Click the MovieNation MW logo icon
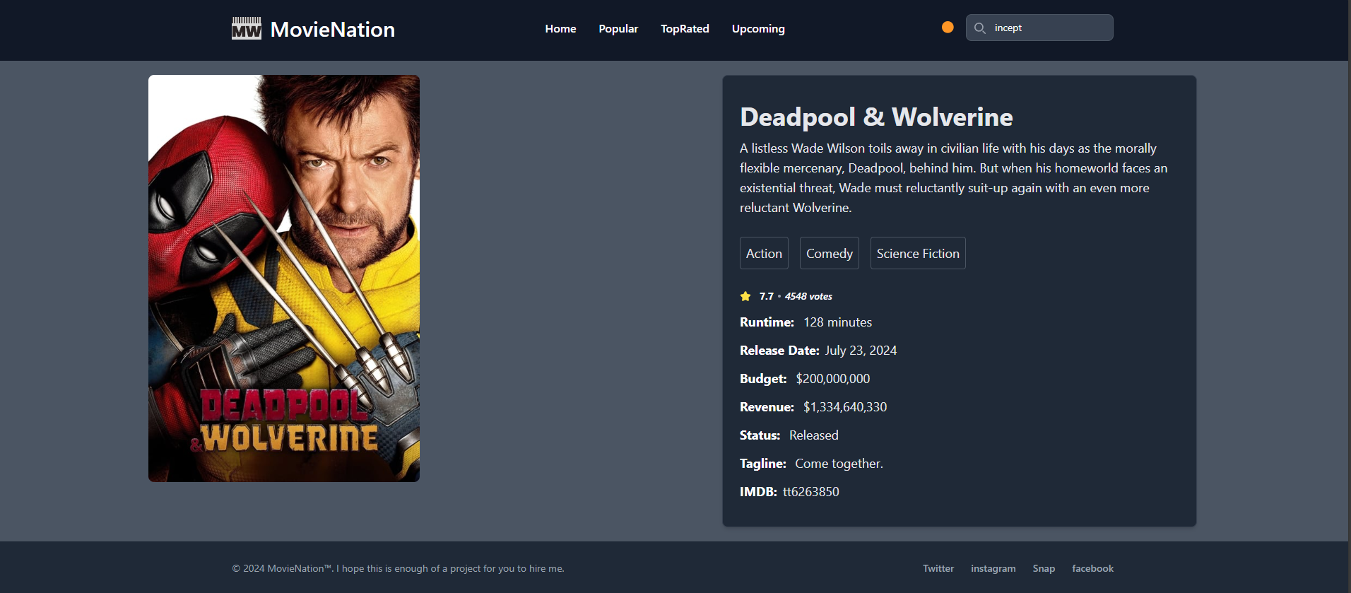 (x=246, y=28)
